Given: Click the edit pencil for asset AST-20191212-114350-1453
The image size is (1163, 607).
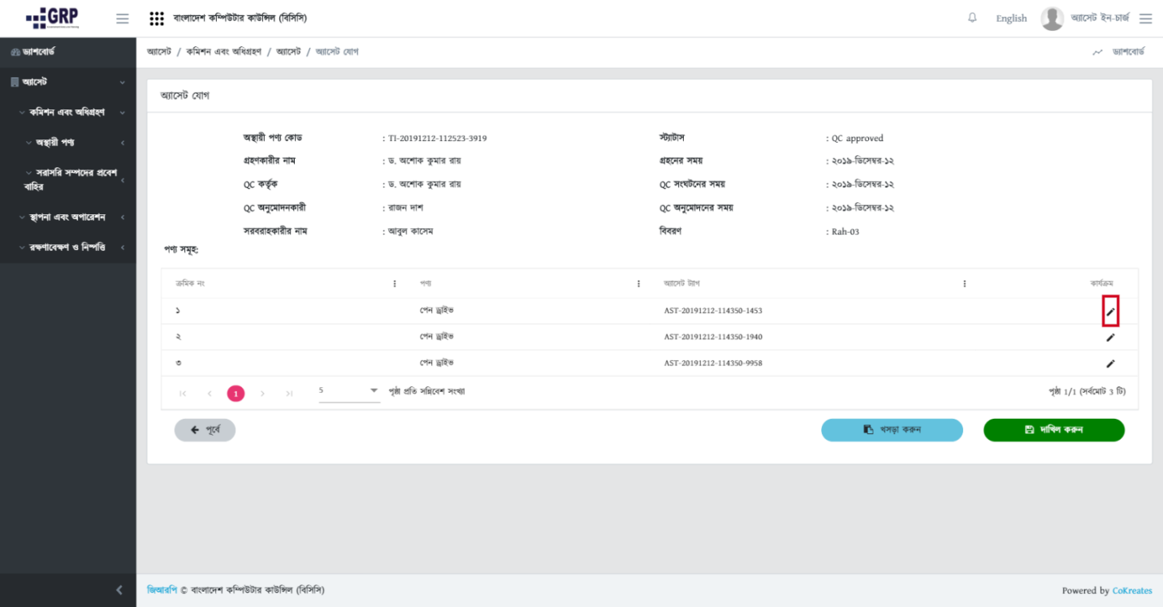Looking at the screenshot, I should 1110,312.
